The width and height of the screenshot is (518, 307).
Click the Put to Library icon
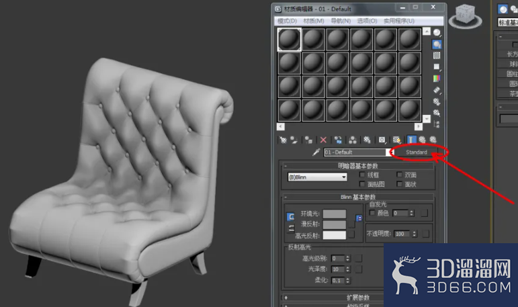click(x=367, y=140)
